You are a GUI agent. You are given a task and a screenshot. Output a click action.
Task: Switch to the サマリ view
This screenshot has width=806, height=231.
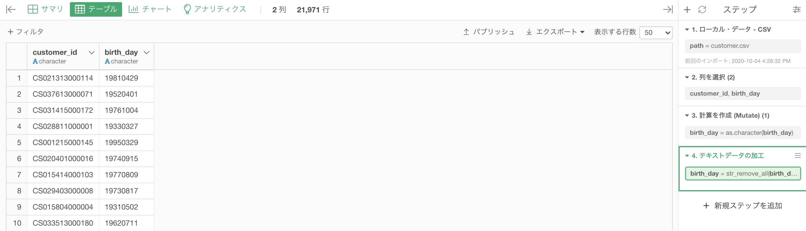45,9
